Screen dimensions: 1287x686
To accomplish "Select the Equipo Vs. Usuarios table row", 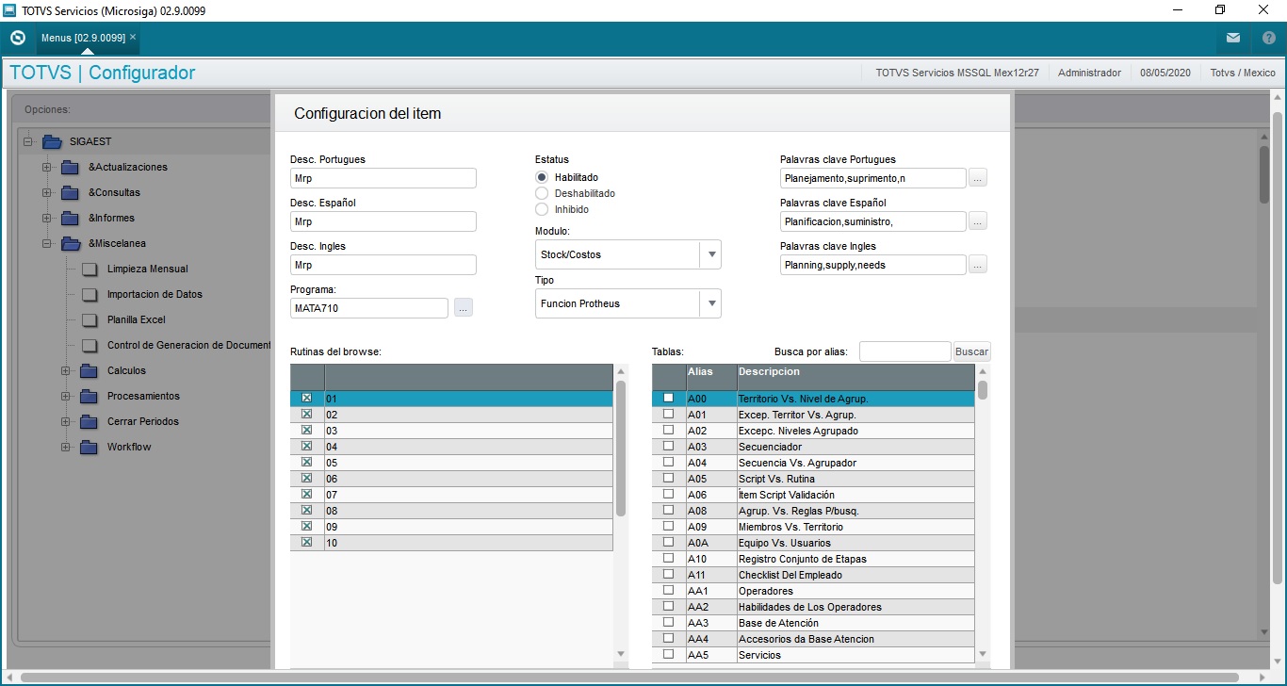I will tap(813, 543).
